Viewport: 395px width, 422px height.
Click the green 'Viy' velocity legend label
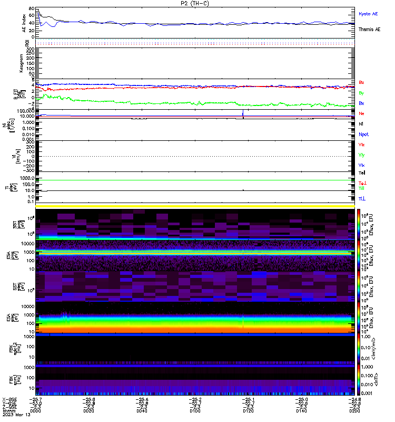point(361,155)
